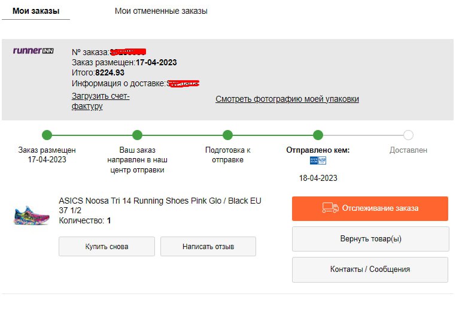Switch to Мои отмененные заказы tab
The width and height of the screenshot is (456, 315).
click(x=161, y=11)
